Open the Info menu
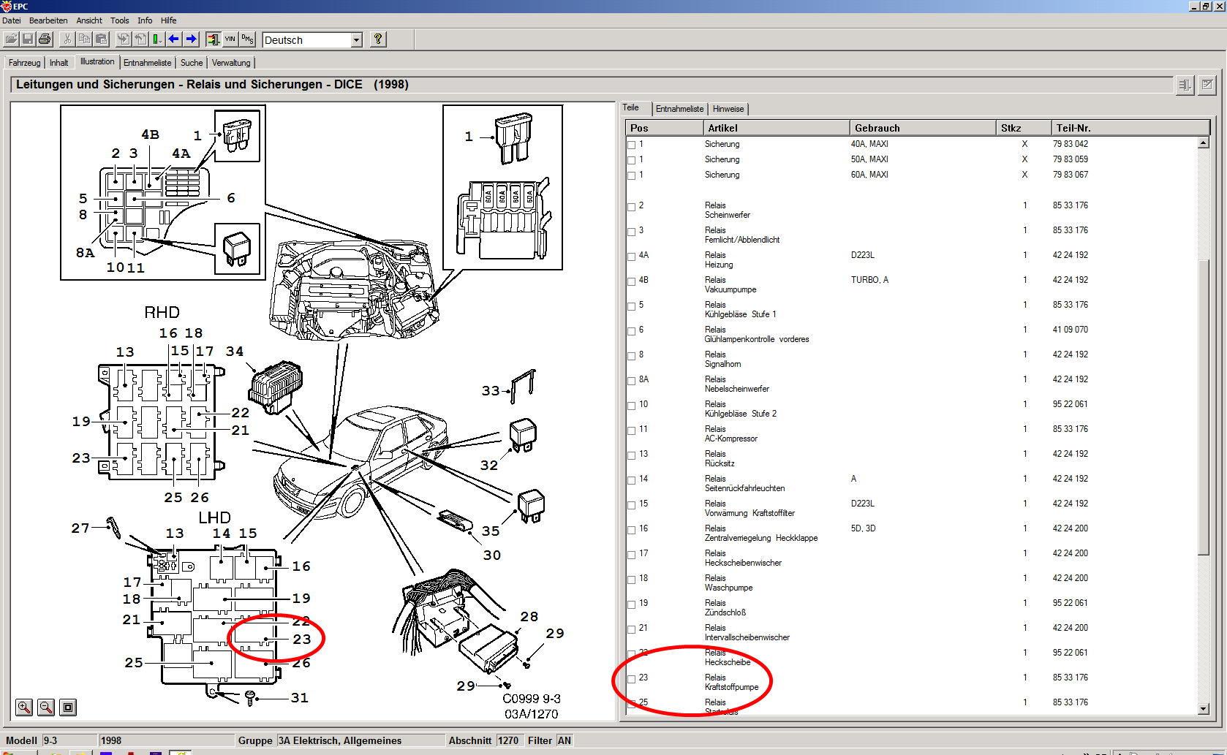Image resolution: width=1227 pixels, height=755 pixels. tap(145, 20)
